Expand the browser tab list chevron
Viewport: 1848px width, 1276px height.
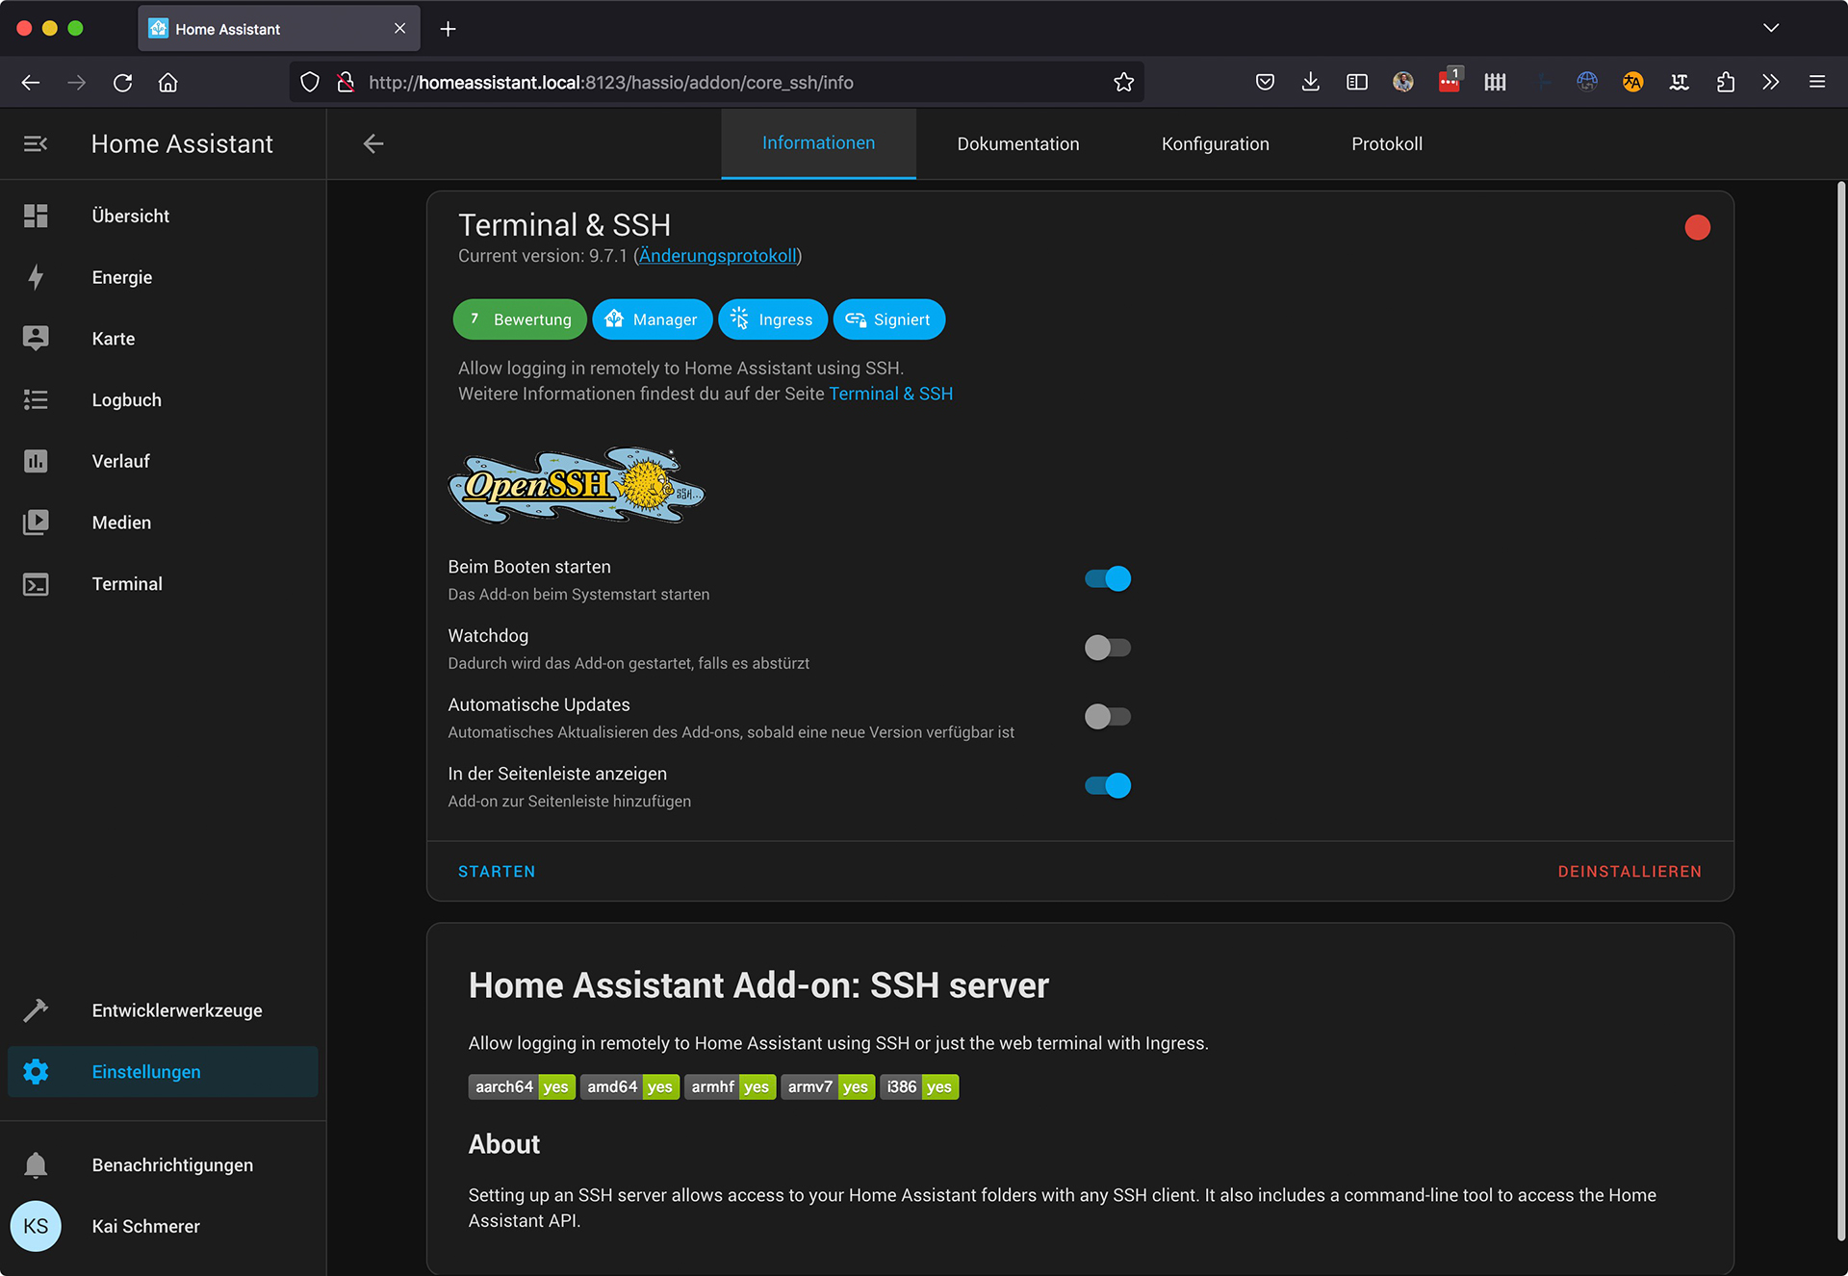[x=1770, y=28]
